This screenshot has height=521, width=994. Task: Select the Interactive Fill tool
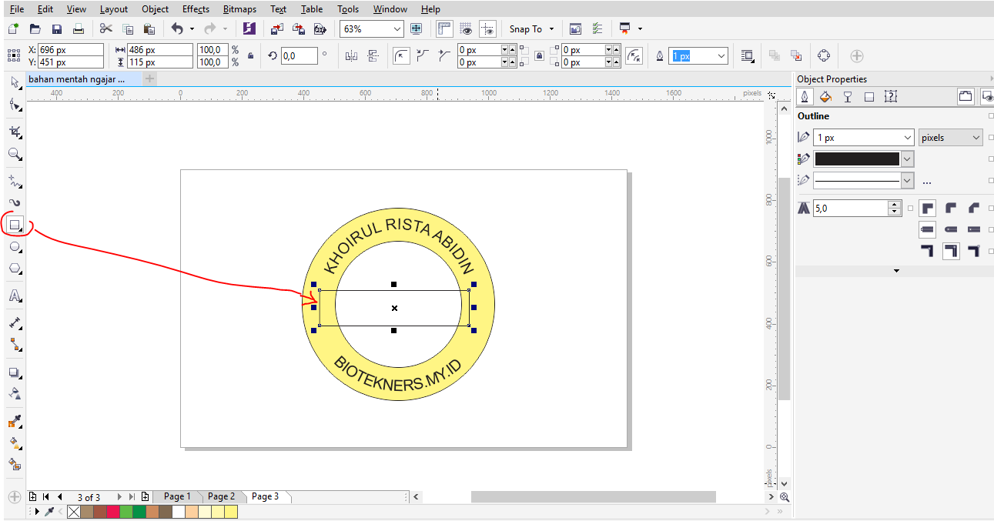click(15, 443)
